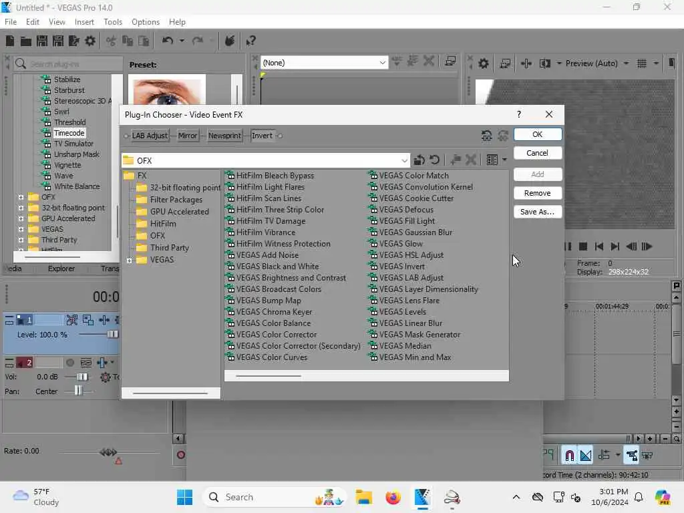Click track 2 Arm for Record icon
Screen dimensions: 684x513
[69, 363]
